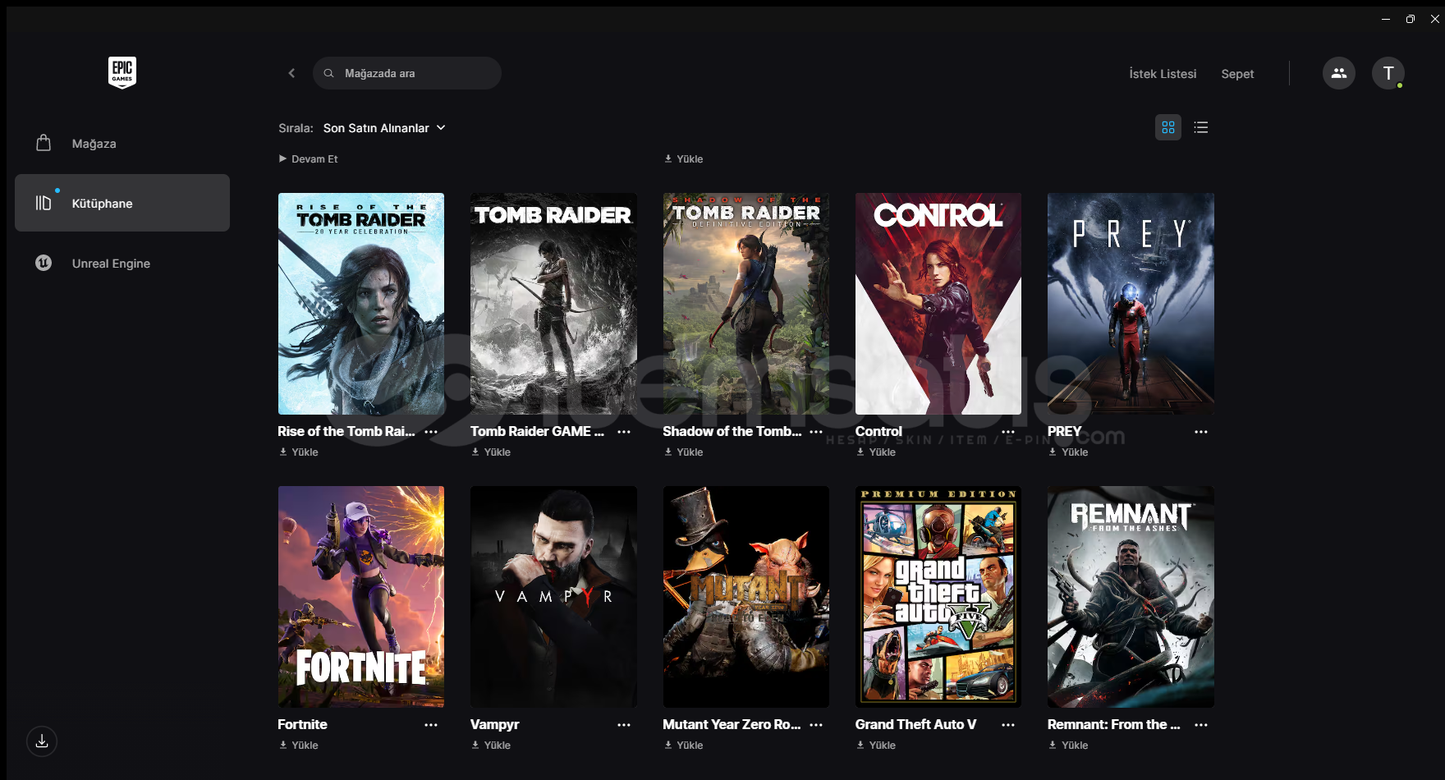Click the Fortnite title text
The height and width of the screenshot is (780, 1445).
click(x=302, y=724)
